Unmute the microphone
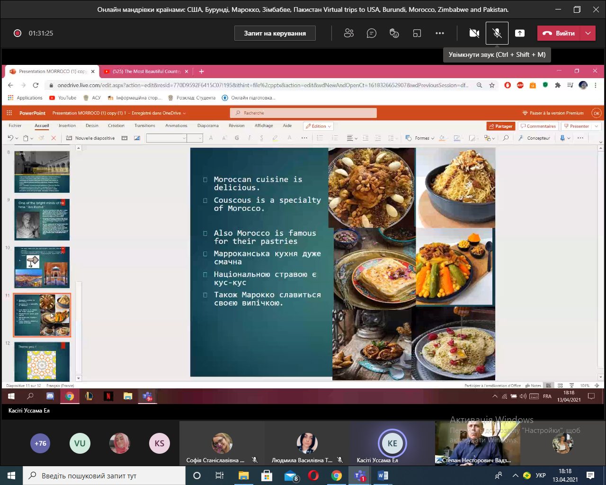606x485 pixels. tap(497, 33)
